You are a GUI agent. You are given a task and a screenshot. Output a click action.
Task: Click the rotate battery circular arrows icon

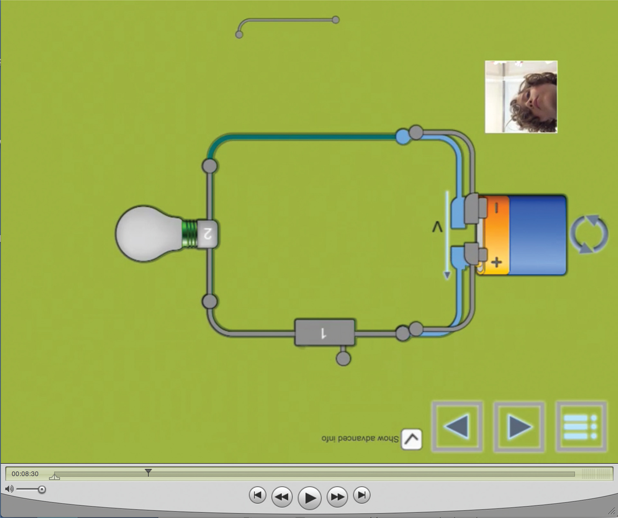point(589,234)
